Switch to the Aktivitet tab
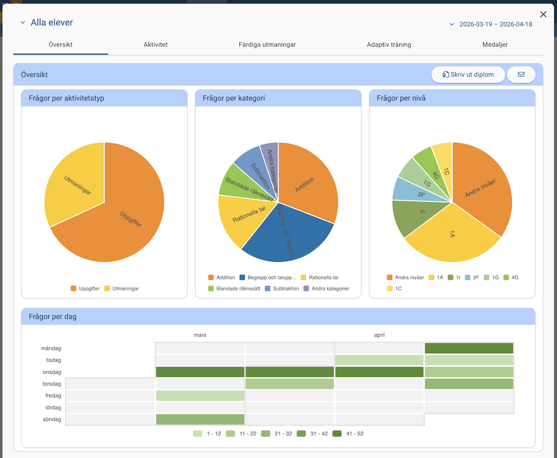The height and width of the screenshot is (458, 557). (x=155, y=45)
